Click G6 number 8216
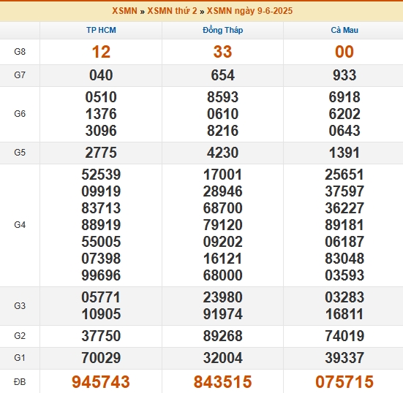 point(222,131)
